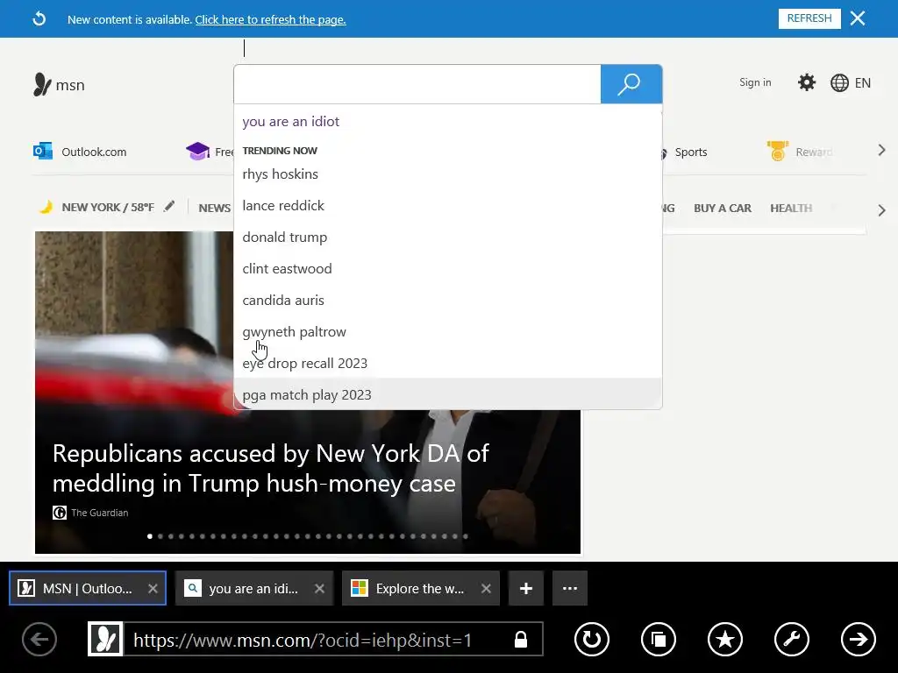Click the MSN site icon beside address bar
Screen dimensions: 898x673
click(x=105, y=639)
